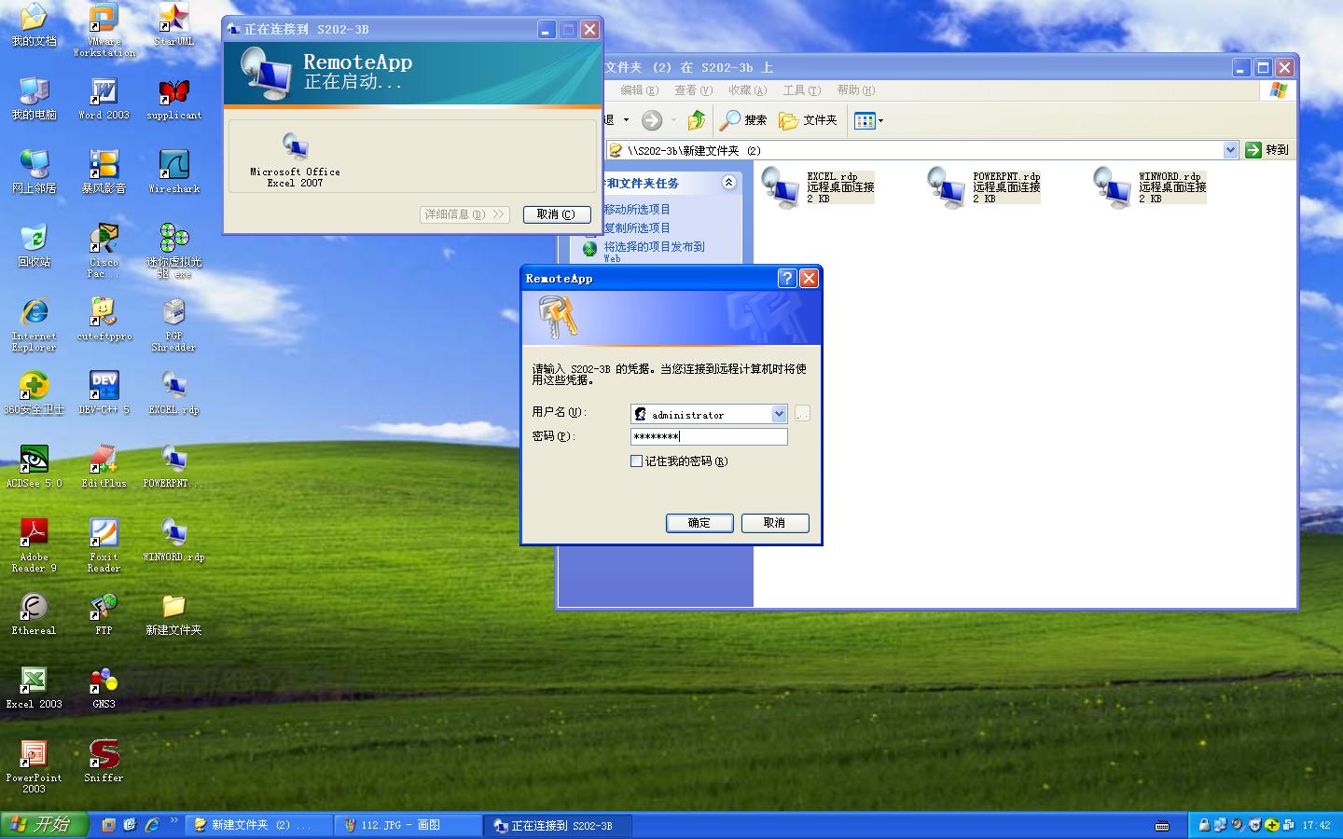Screen dimensions: 1343x839
Task: Open the FTP desktop shortcut
Action: 104,613
